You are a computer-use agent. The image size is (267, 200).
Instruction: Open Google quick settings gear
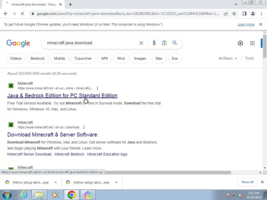(240, 43)
